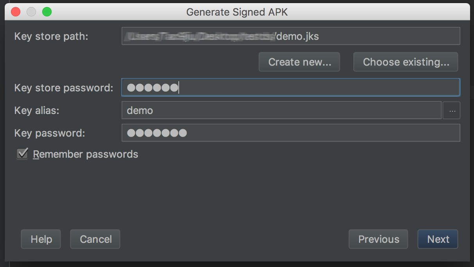Maximize the window using the green button
The height and width of the screenshot is (267, 474).
[x=47, y=12]
